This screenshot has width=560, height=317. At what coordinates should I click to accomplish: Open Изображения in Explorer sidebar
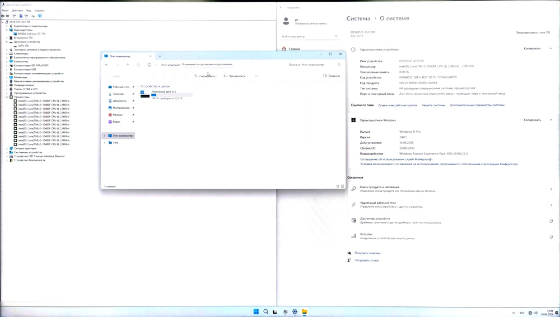pyautogui.click(x=121, y=108)
